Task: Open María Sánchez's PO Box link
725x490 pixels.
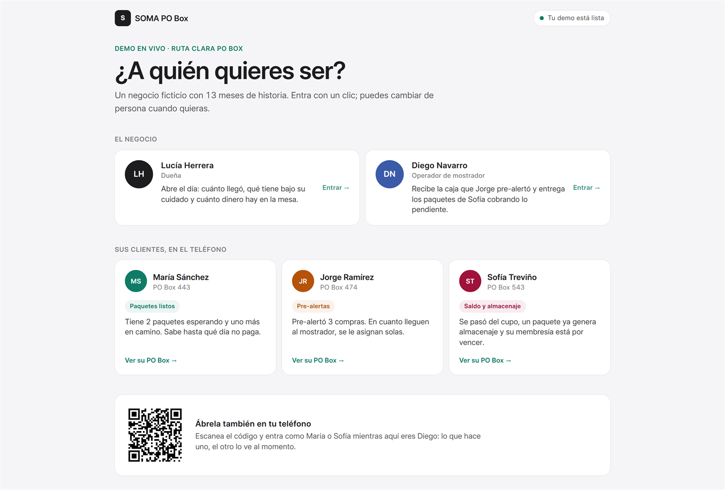Action: [x=151, y=361]
